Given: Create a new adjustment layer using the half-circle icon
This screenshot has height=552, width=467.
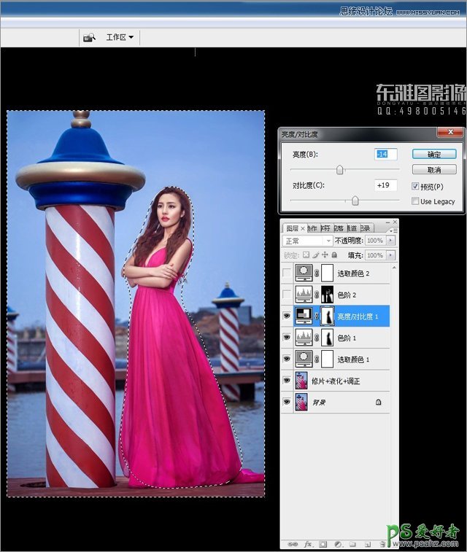Looking at the screenshot, I should [336, 543].
